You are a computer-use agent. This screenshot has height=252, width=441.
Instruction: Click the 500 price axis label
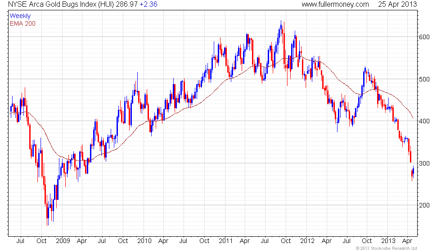424,79
